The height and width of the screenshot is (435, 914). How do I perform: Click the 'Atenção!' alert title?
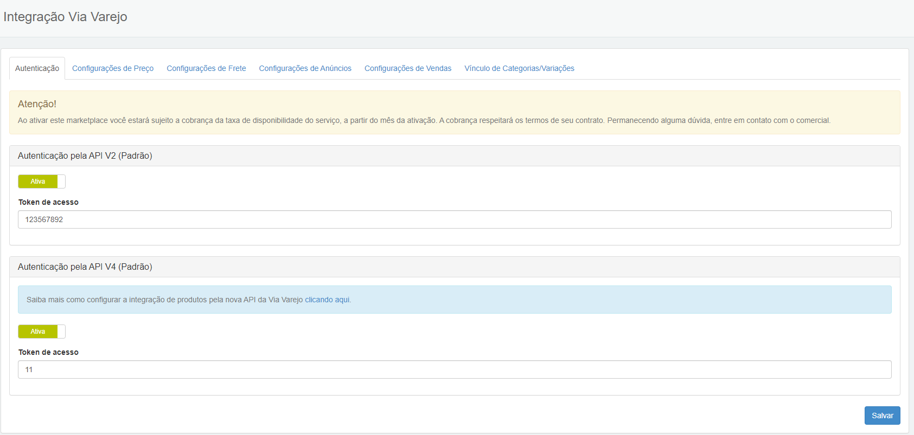pyautogui.click(x=37, y=104)
